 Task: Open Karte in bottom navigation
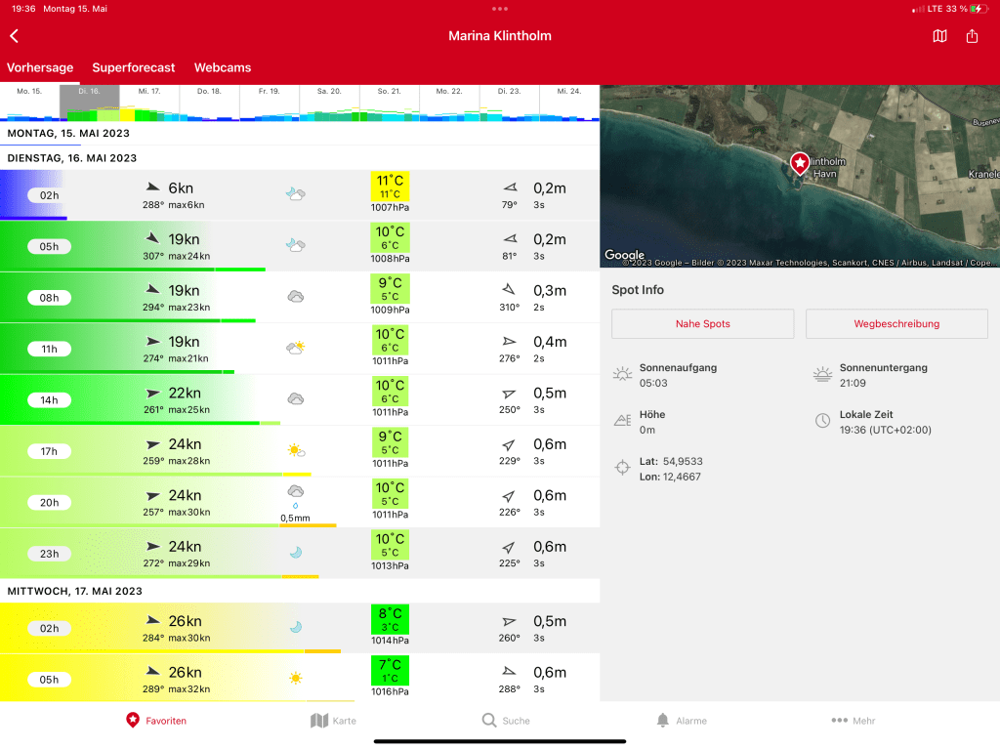333,721
